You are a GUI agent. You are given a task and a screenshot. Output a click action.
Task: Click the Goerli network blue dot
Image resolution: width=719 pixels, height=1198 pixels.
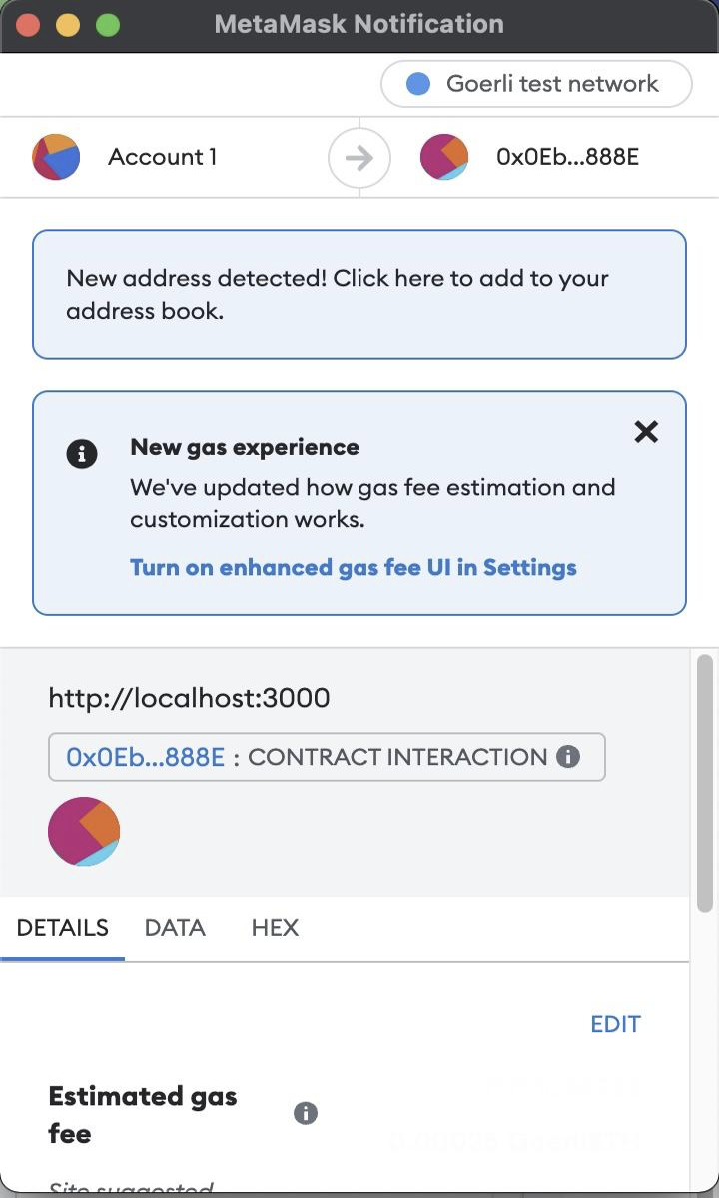click(418, 84)
